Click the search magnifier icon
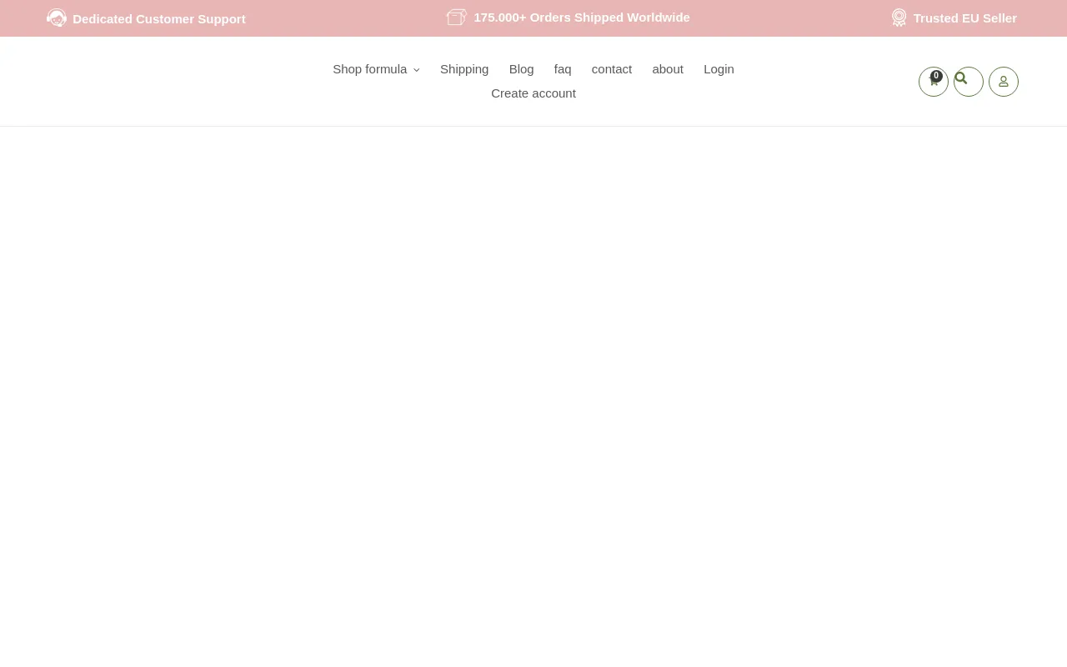 pyautogui.click(x=962, y=78)
